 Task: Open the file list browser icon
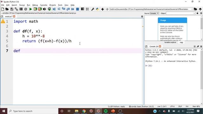click(21, 9)
